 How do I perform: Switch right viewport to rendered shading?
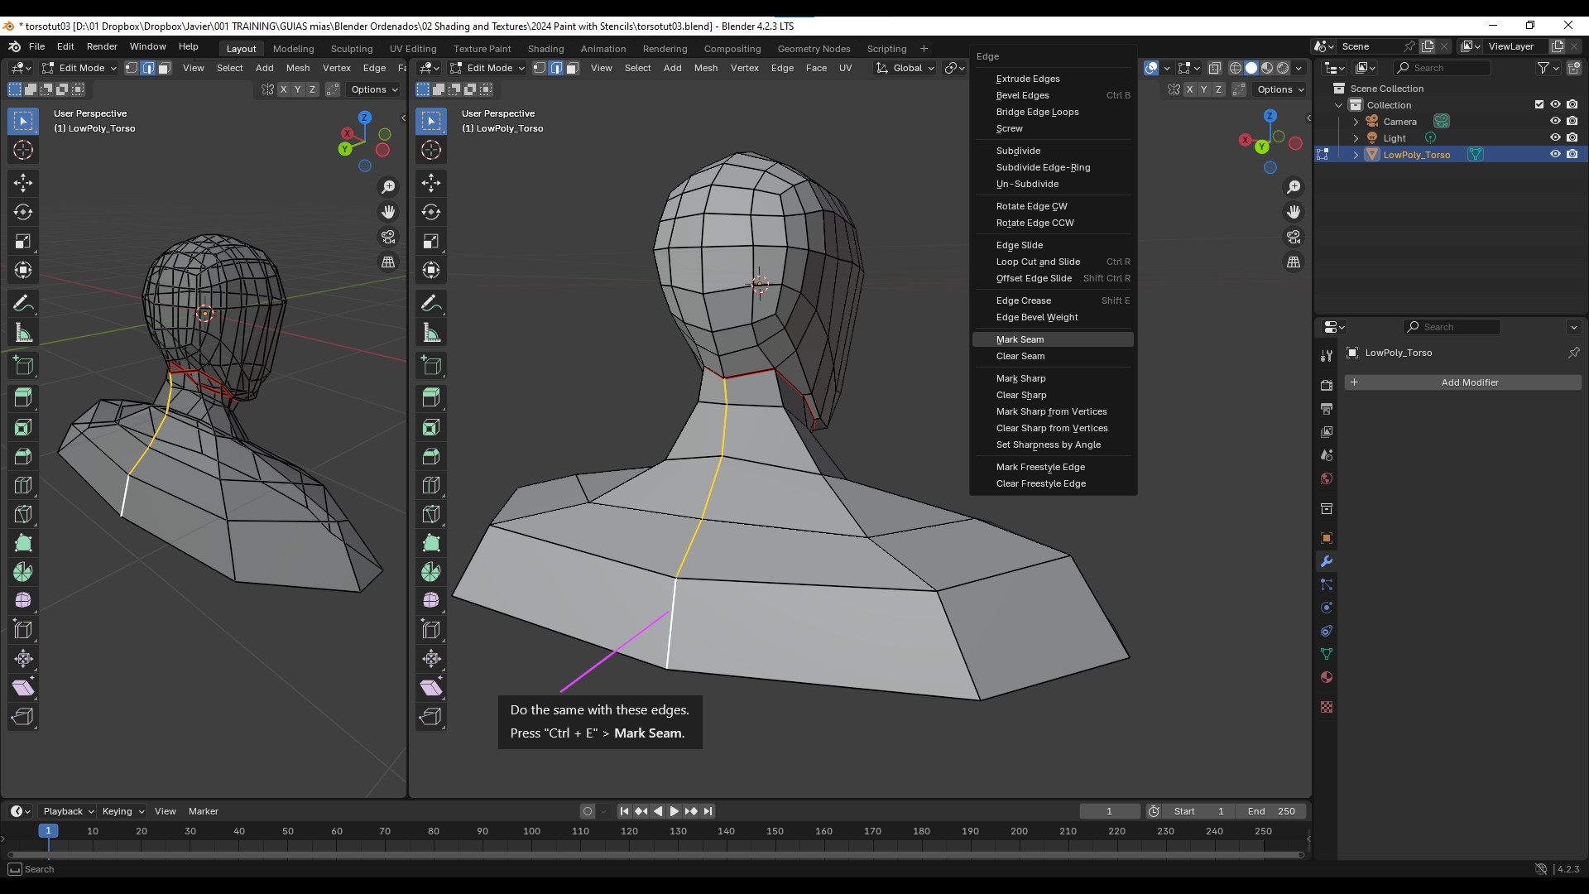point(1283,68)
